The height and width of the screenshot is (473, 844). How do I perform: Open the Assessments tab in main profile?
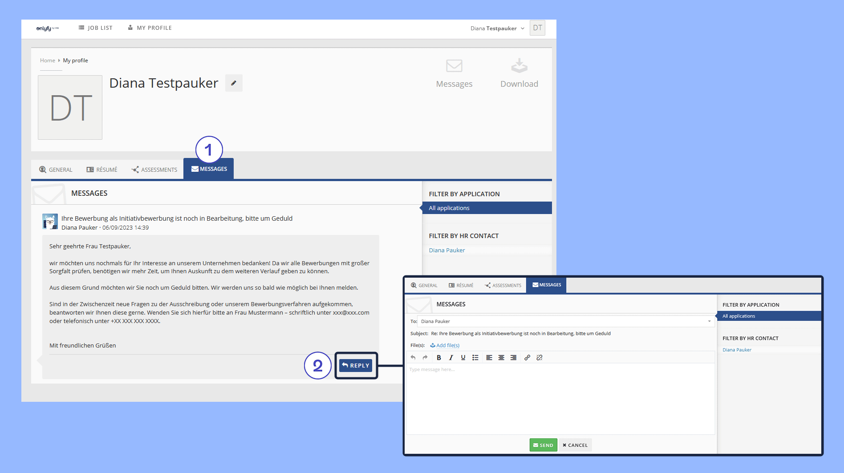[154, 170]
